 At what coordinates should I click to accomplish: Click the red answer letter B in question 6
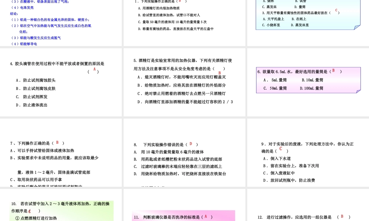click(x=334, y=70)
